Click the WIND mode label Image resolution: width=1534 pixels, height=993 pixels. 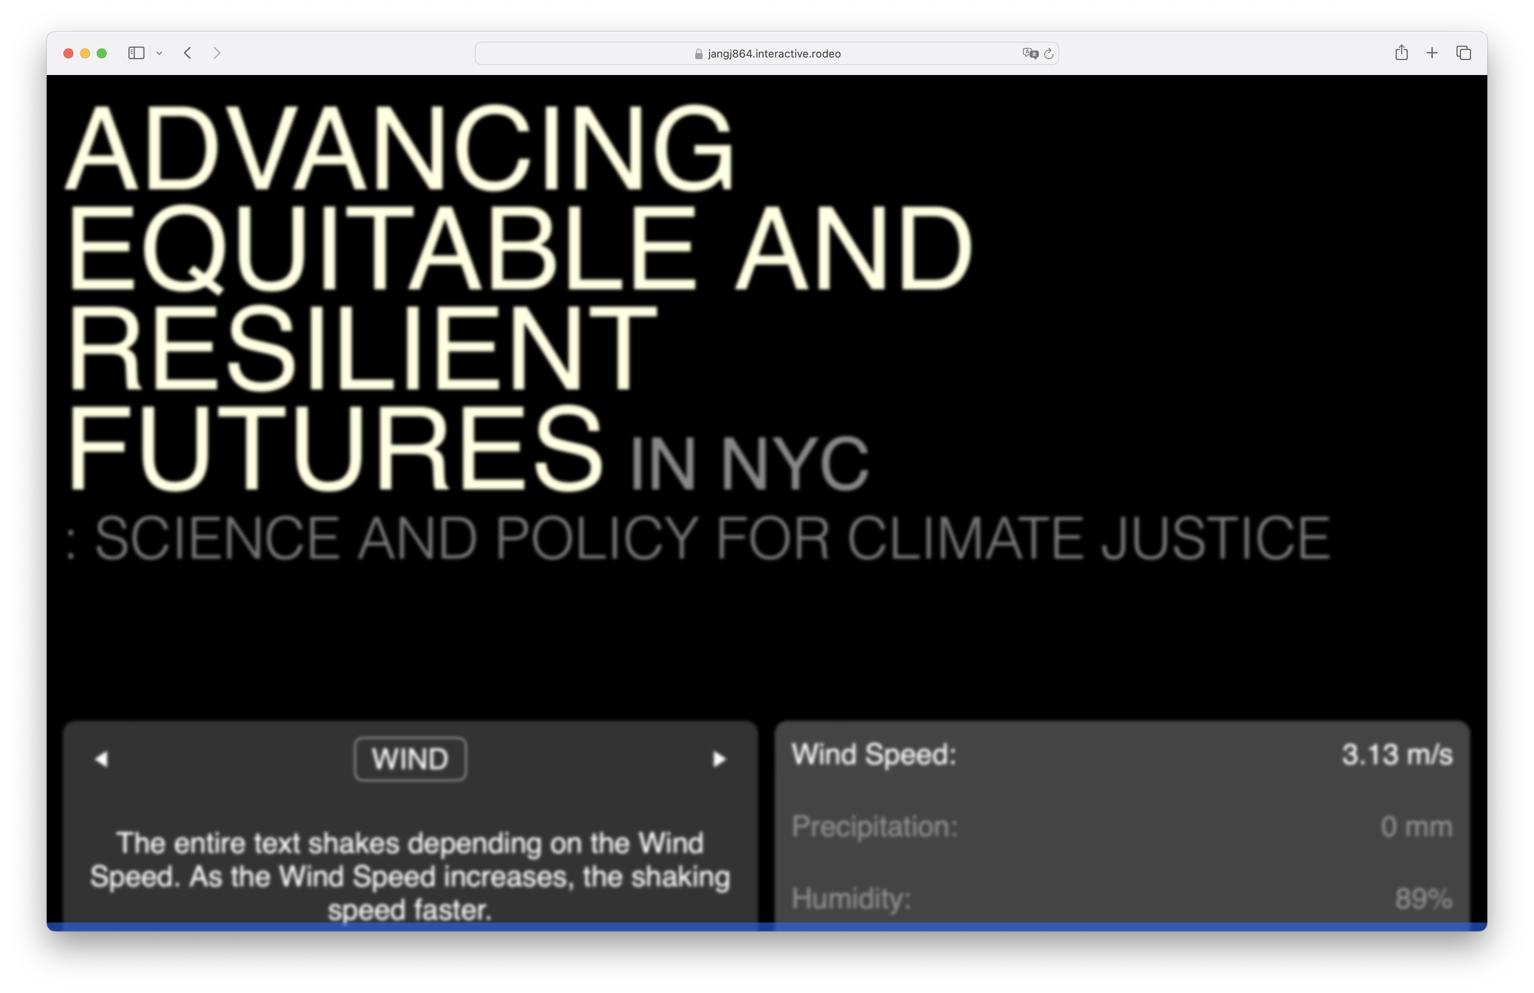coord(410,759)
